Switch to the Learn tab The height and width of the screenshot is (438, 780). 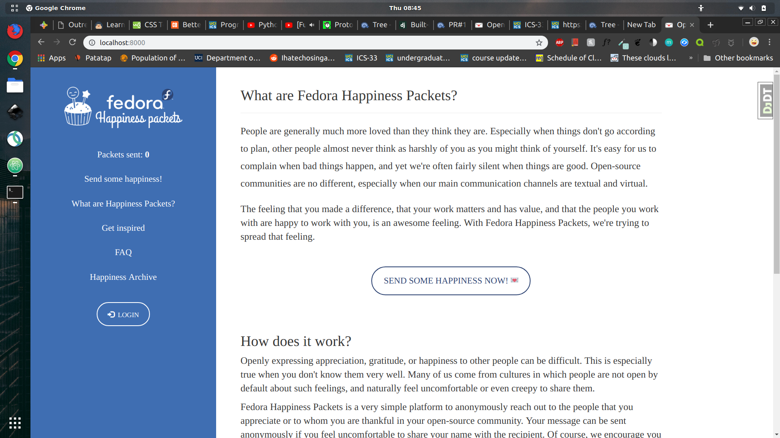(x=110, y=25)
